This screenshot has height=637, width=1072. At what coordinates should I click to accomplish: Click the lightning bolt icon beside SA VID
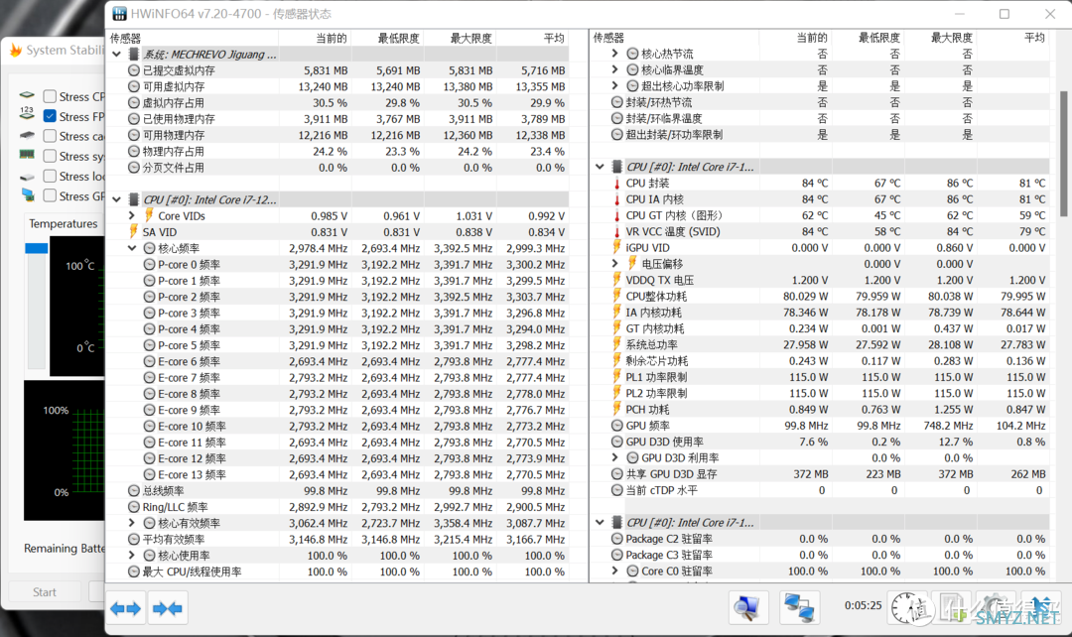(x=133, y=232)
